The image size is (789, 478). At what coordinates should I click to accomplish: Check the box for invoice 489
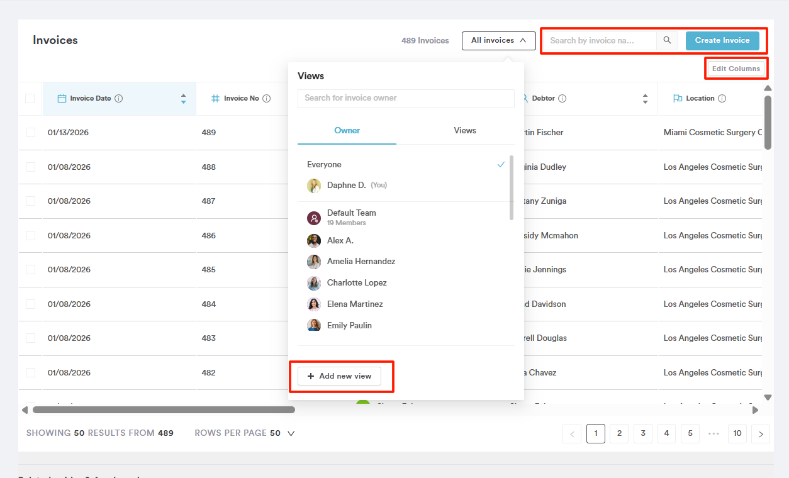(x=30, y=133)
